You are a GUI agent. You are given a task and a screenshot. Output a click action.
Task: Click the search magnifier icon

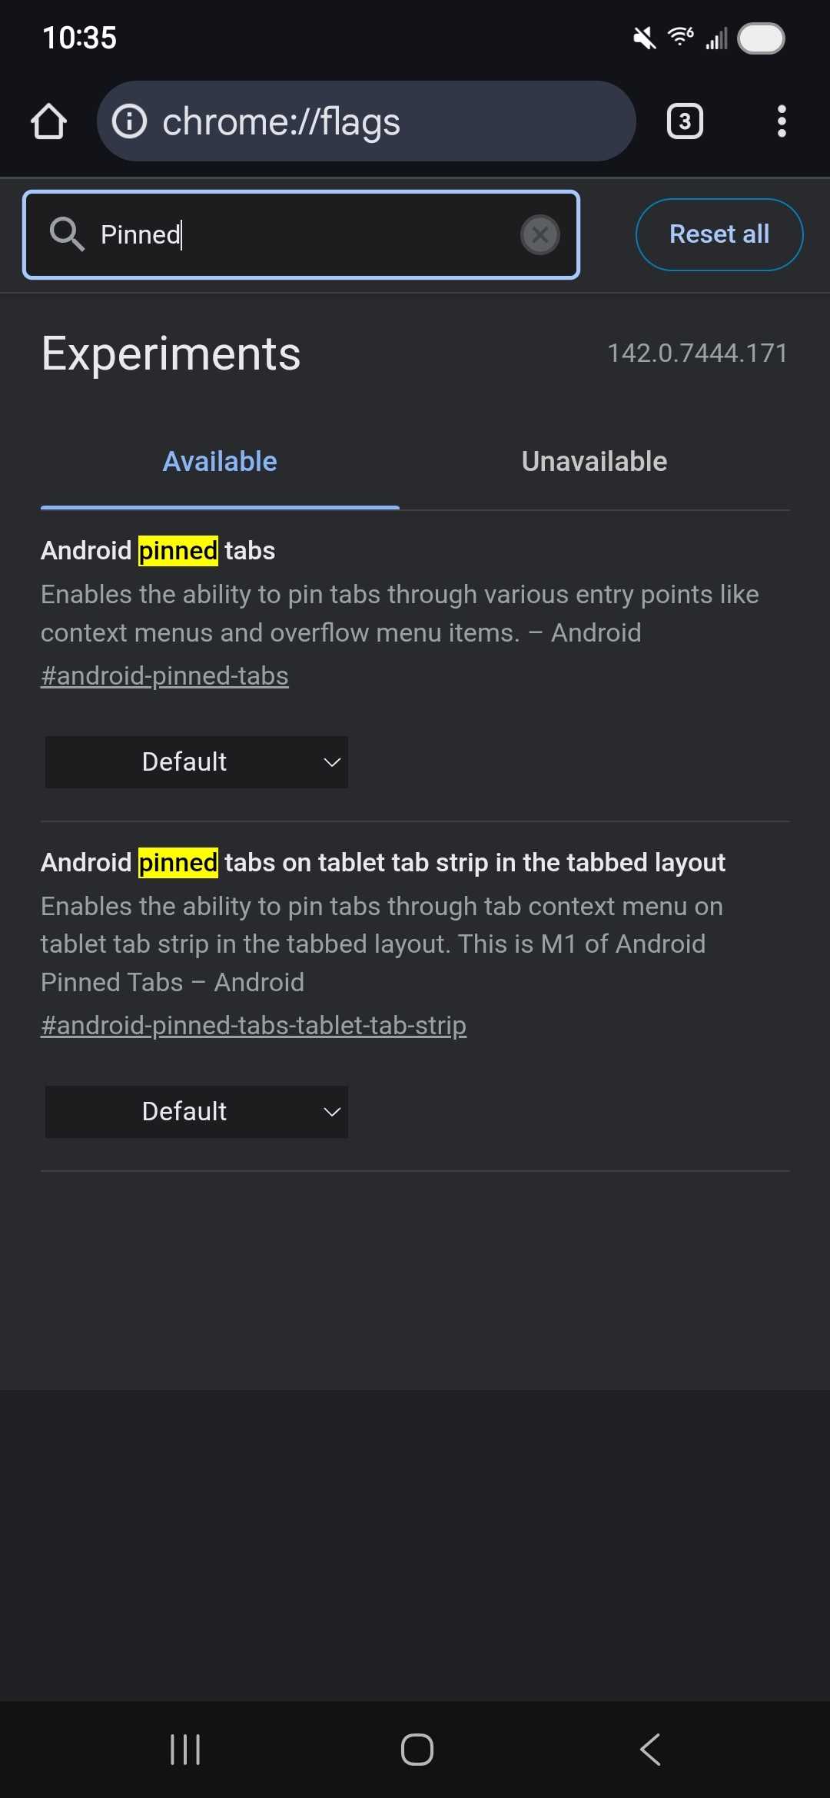click(68, 234)
